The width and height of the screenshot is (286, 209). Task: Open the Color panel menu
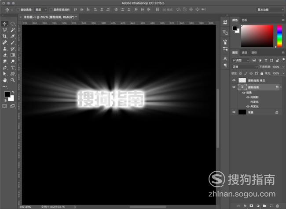[x=283, y=20]
